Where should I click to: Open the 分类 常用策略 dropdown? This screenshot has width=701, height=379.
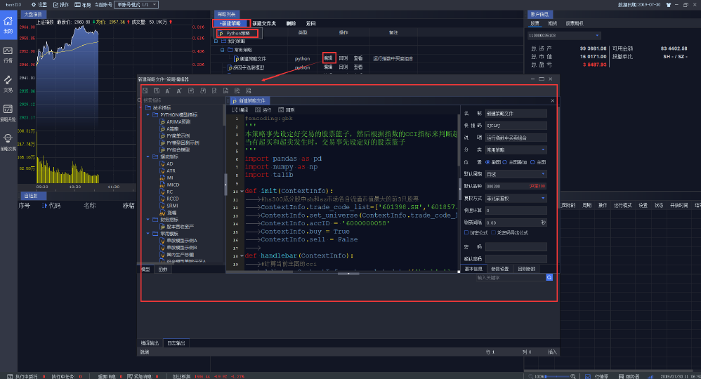pyautogui.click(x=516, y=149)
